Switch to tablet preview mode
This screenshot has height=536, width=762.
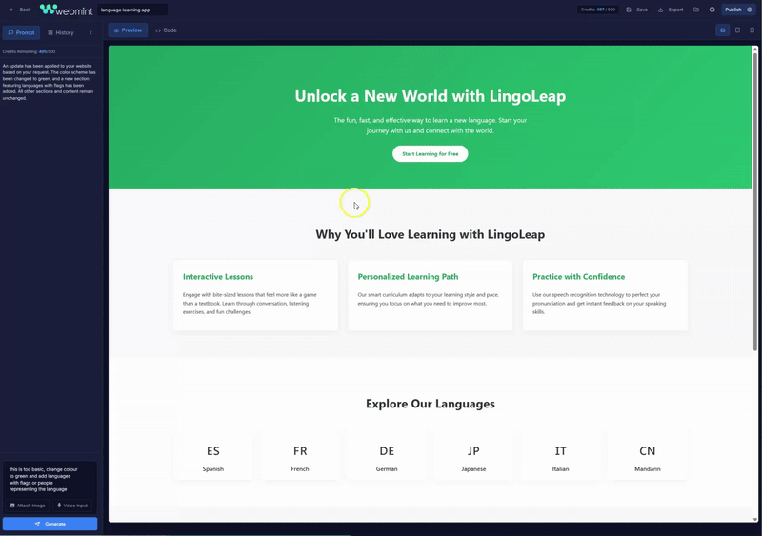[x=737, y=30]
